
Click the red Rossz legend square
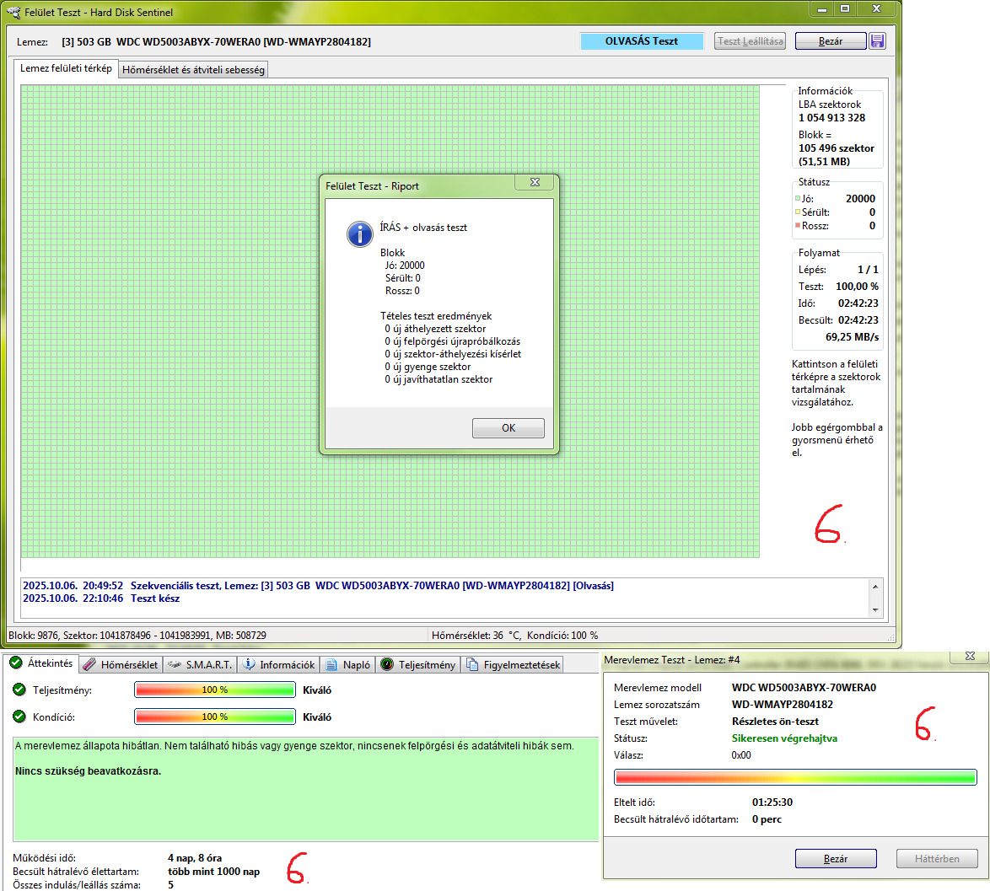click(x=798, y=225)
